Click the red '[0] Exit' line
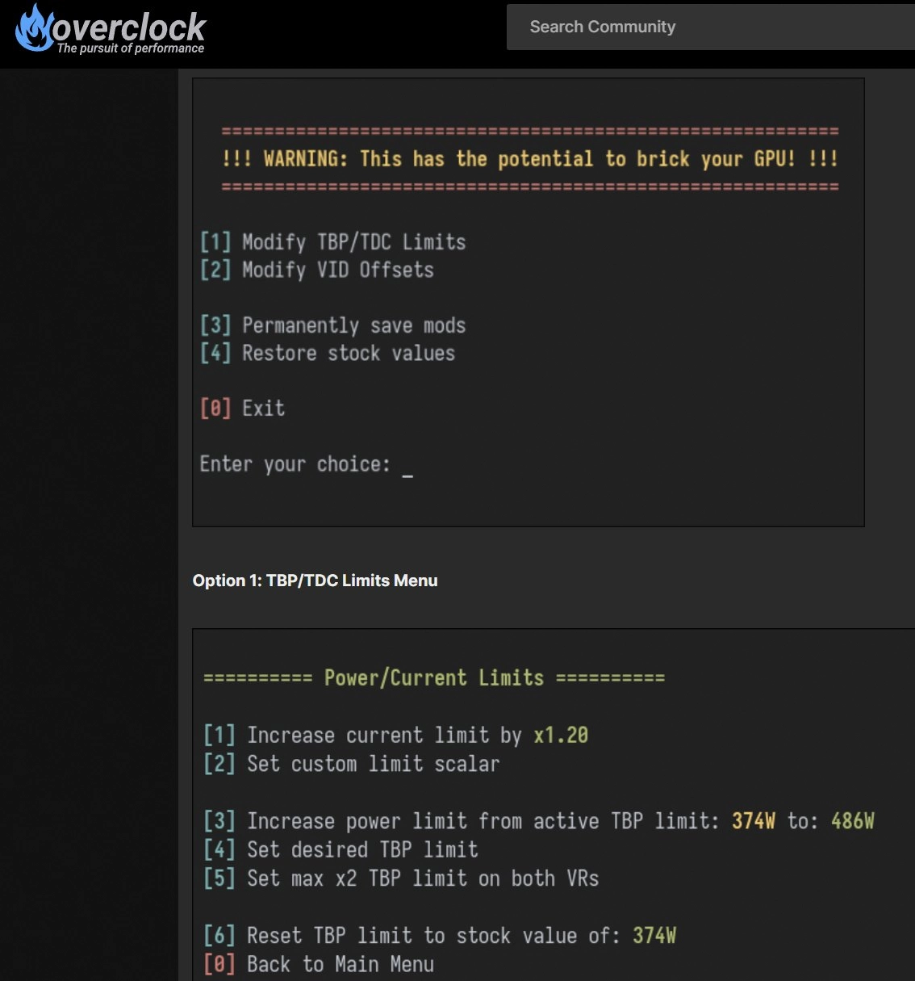915x981 pixels. [242, 409]
